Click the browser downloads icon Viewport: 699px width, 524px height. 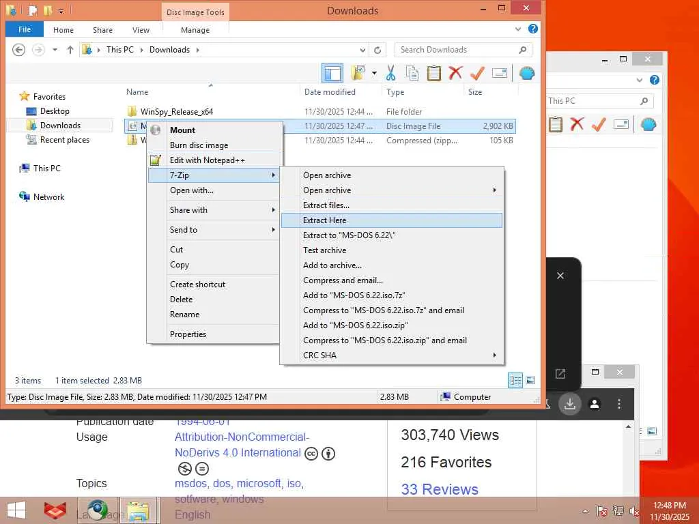(570, 404)
